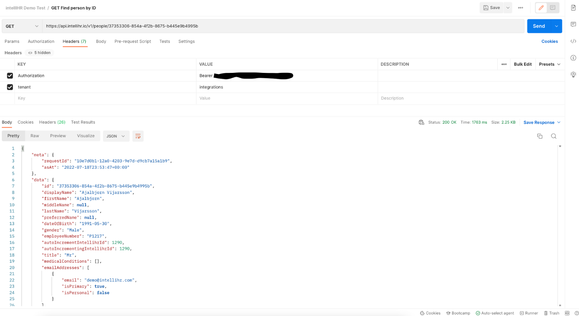Viewport: 579px width, 316px height.
Task: Click the request title 'GET Find person by ID'
Action: click(73, 8)
